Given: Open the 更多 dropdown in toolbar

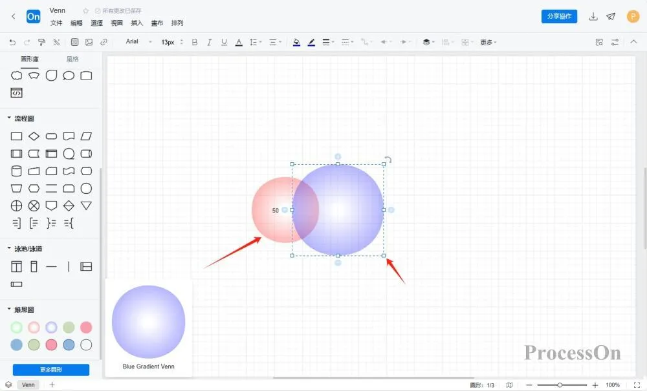Looking at the screenshot, I should (488, 42).
